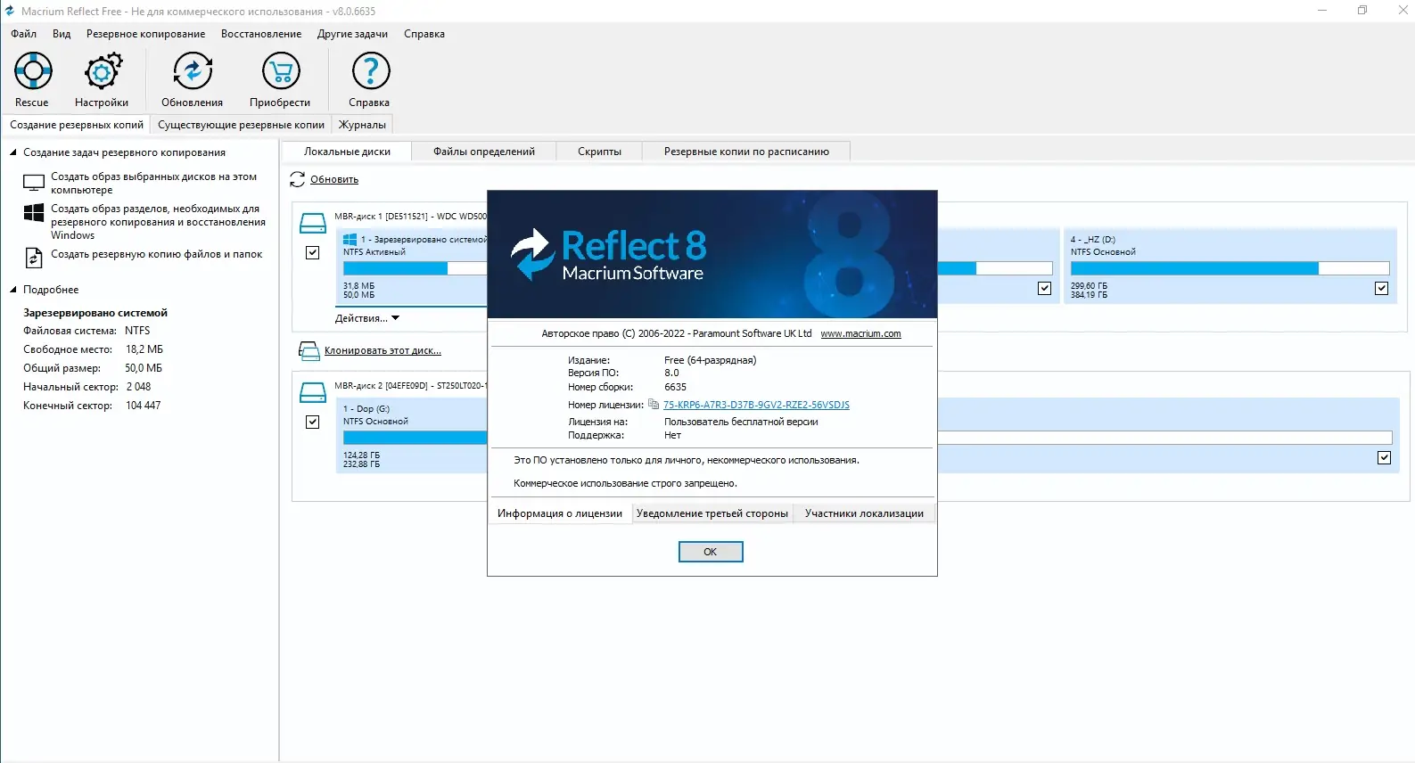The width and height of the screenshot is (1415, 763).
Task: Click Создать образ разделов для восстановления Windows
Action: tap(158, 222)
